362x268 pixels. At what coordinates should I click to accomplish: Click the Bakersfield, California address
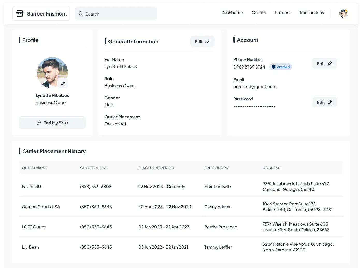pos(298,207)
